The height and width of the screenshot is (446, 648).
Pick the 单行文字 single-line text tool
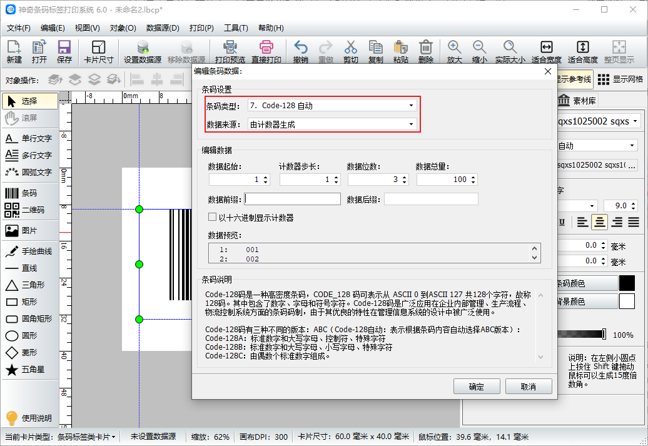coord(30,138)
